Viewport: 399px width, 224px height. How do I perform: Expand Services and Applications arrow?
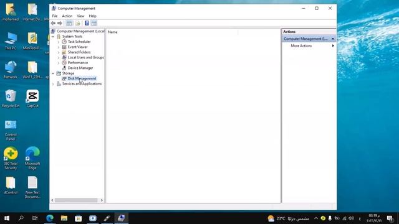53,84
